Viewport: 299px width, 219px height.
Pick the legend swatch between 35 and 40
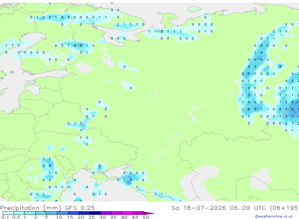point(117,213)
